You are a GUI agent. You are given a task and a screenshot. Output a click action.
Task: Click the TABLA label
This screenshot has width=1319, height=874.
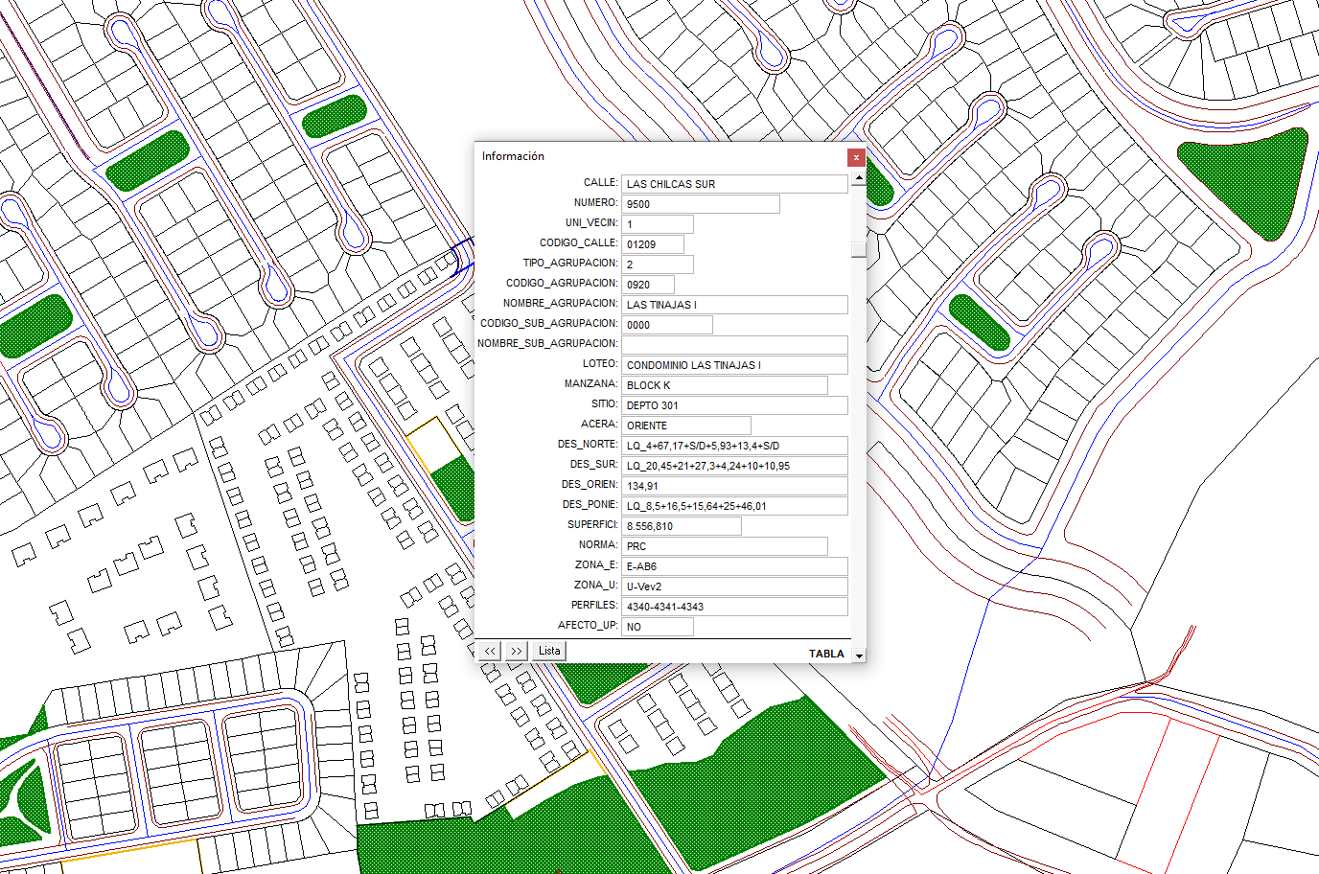click(x=825, y=654)
